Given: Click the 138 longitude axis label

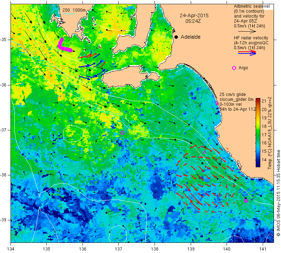Looking at the screenshot, I should (x=155, y=249).
